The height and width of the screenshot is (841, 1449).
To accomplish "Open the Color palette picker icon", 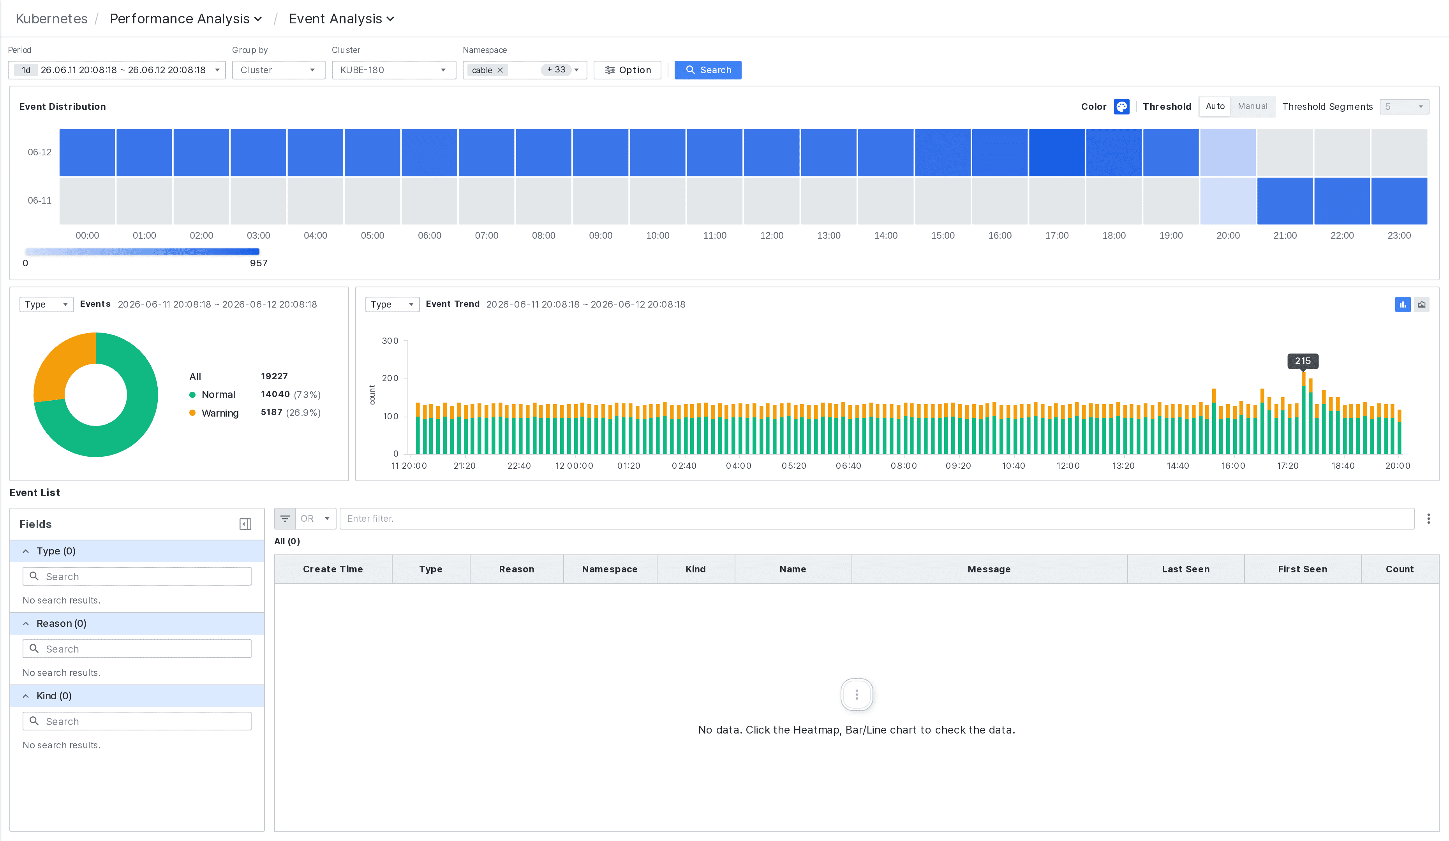I will tap(1121, 106).
